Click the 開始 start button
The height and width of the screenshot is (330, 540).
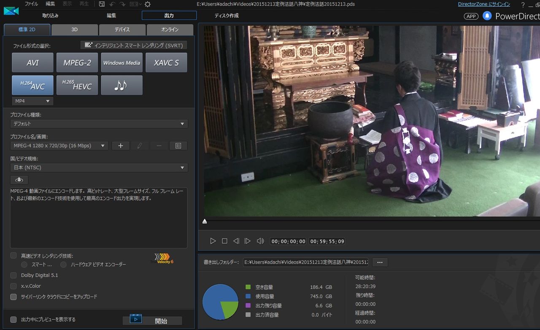pyautogui.click(x=152, y=321)
